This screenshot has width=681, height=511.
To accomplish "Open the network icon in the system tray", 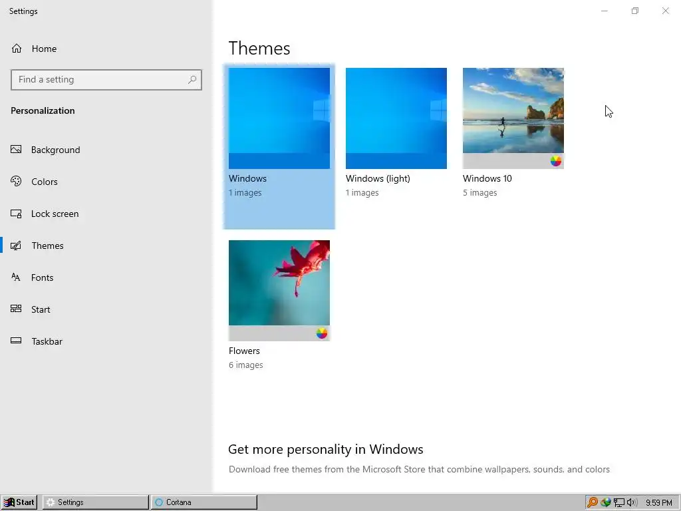I will 618,502.
